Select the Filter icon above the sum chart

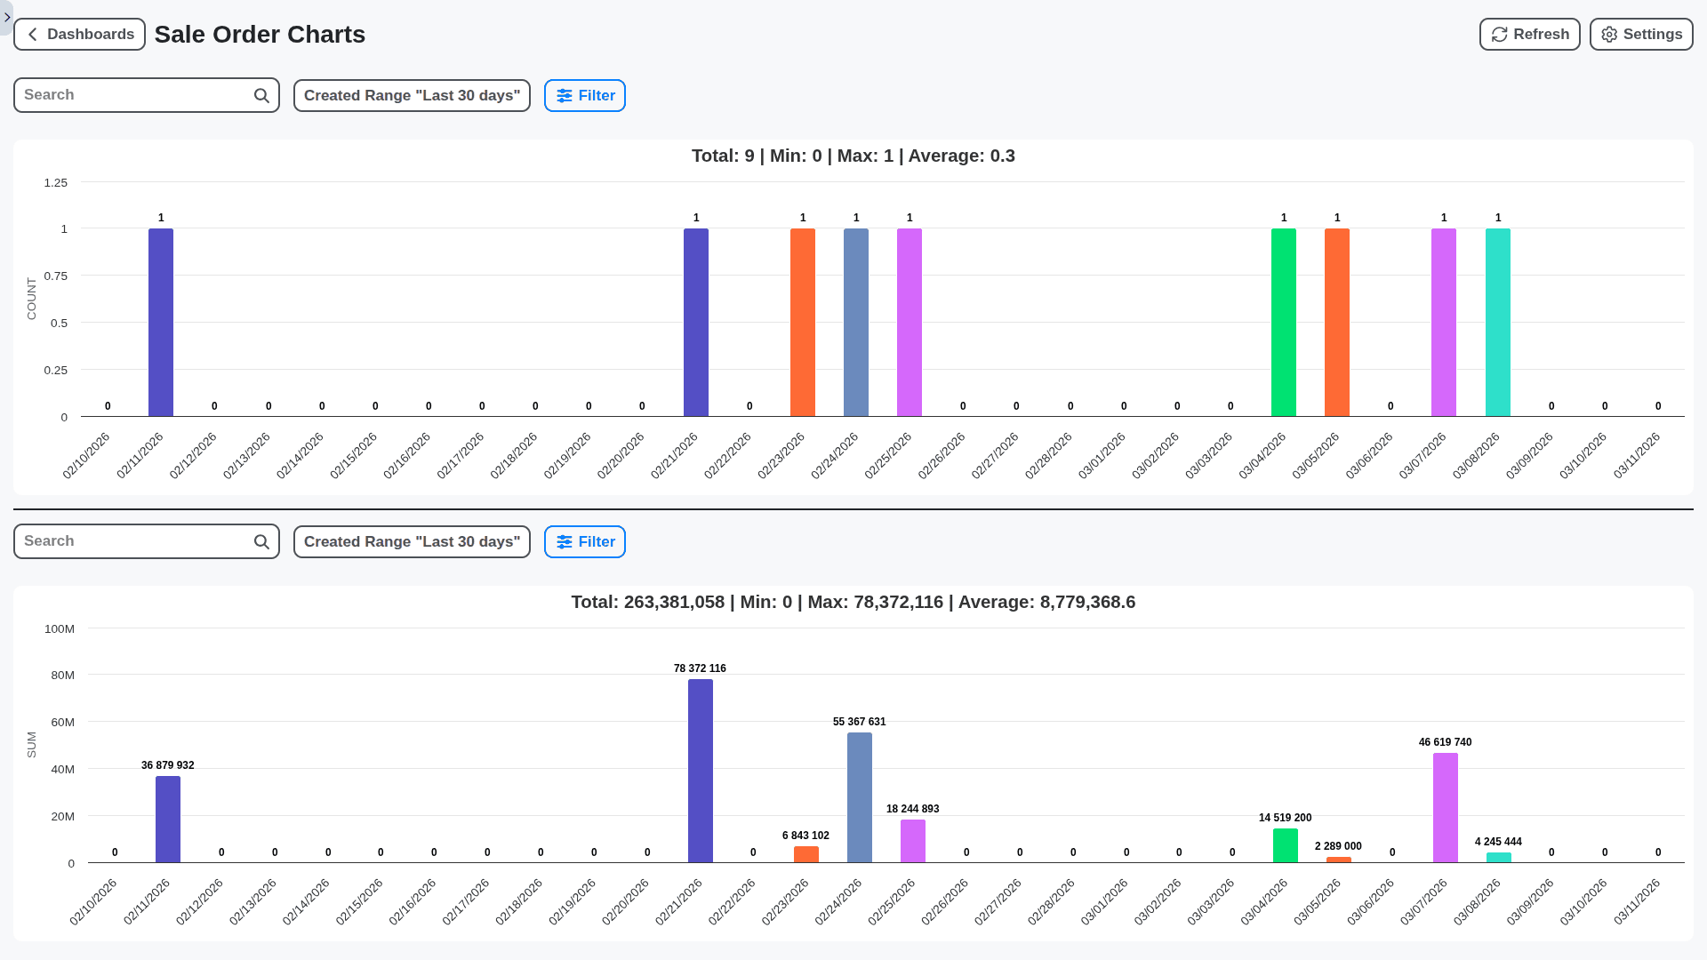(x=565, y=541)
